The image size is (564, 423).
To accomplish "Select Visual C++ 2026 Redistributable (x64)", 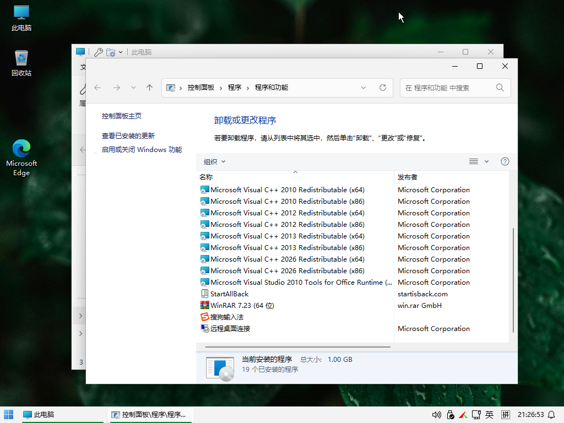I will click(x=287, y=259).
